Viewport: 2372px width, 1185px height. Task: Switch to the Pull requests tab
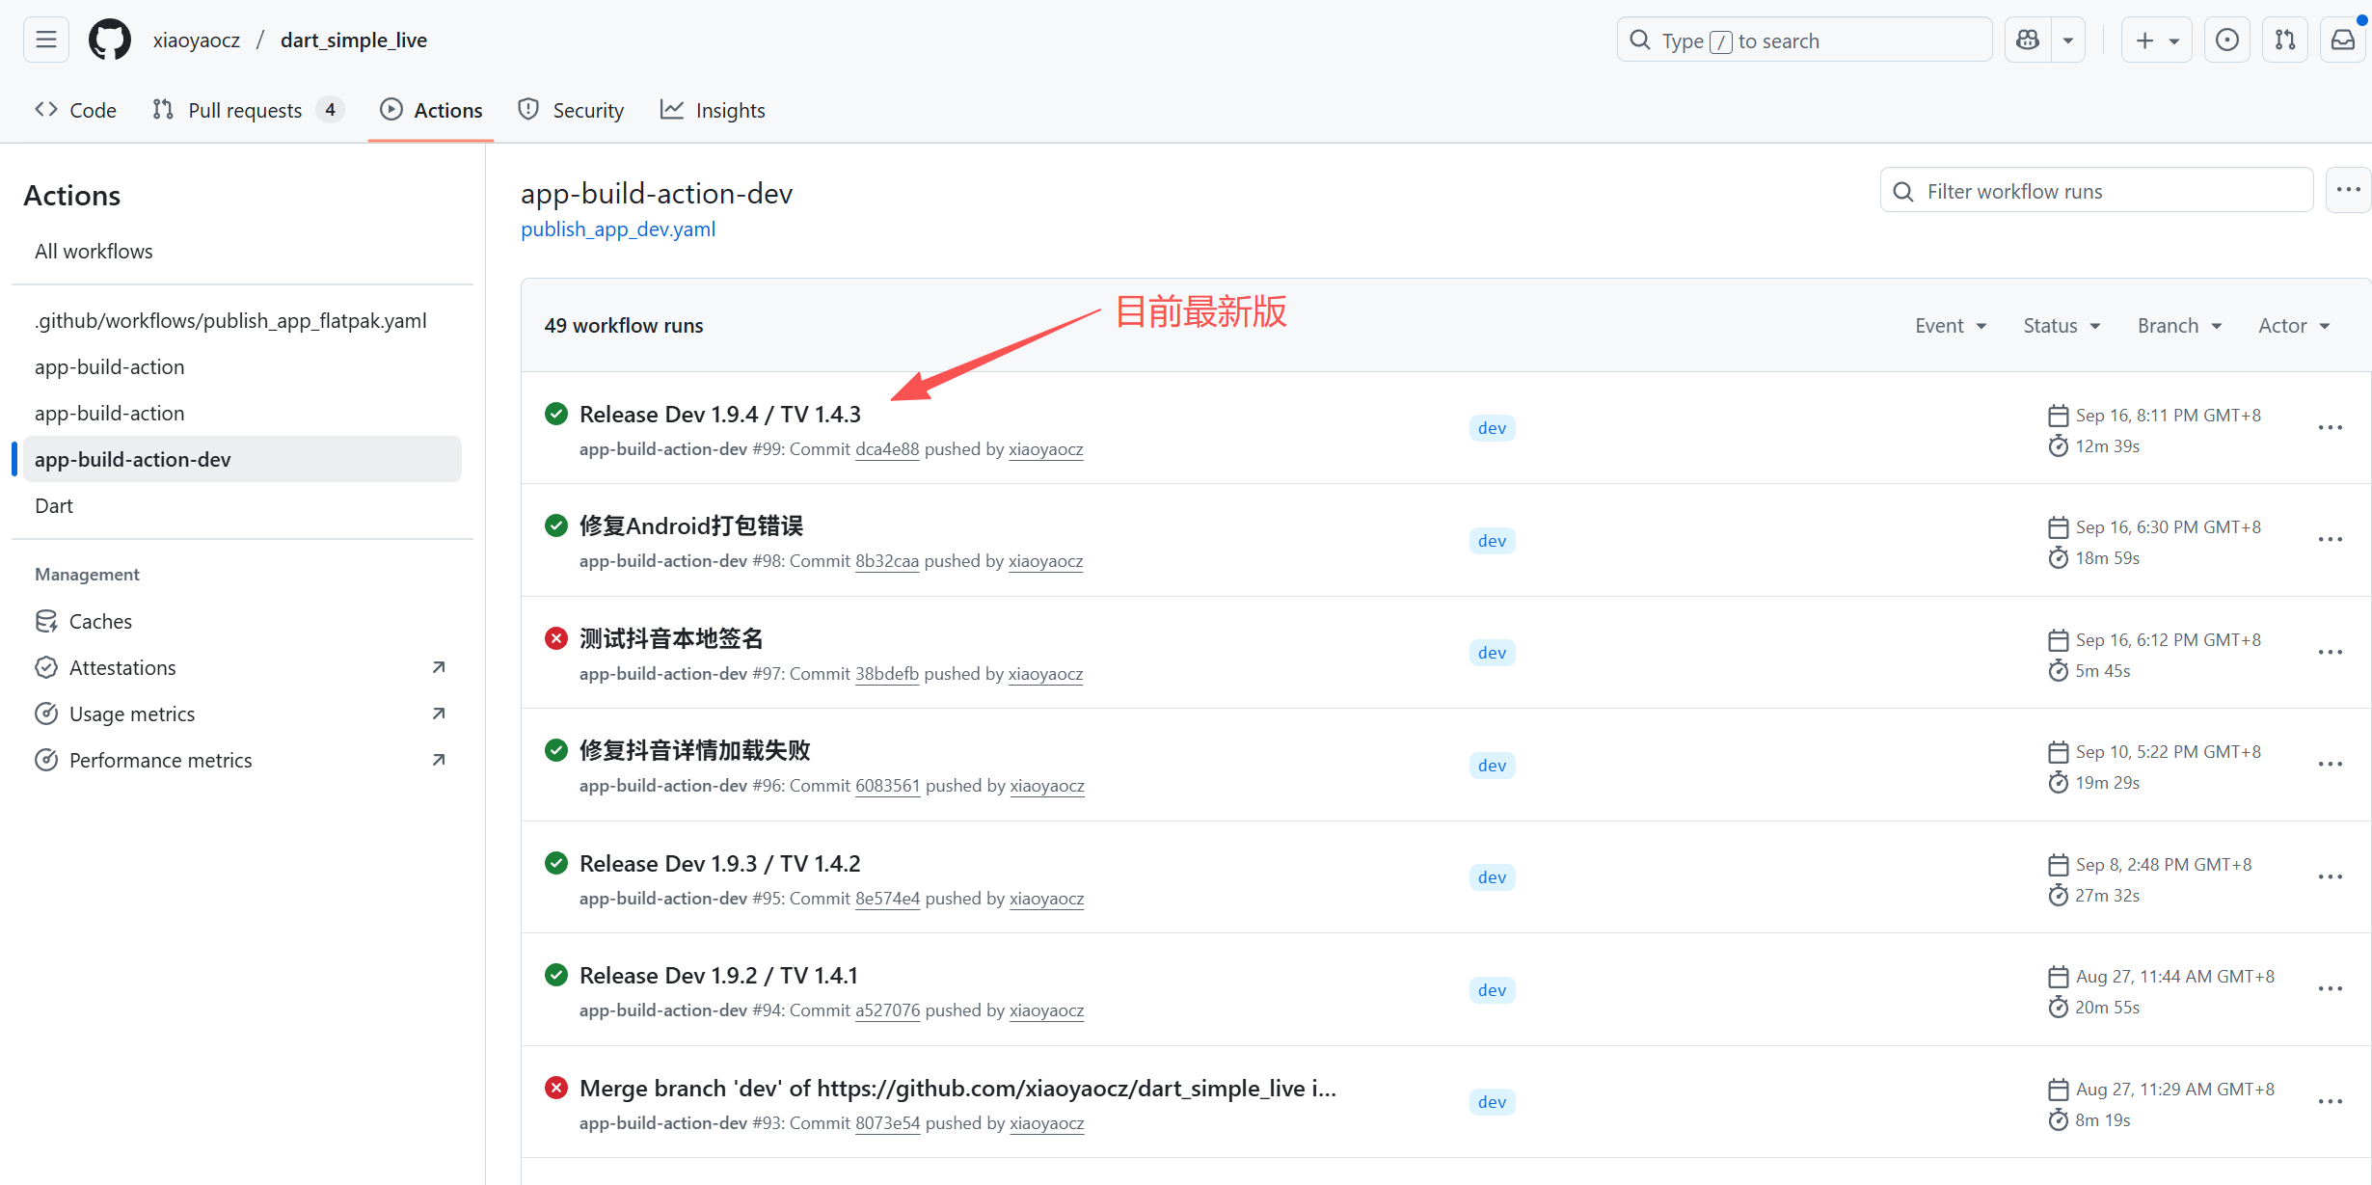(x=245, y=110)
